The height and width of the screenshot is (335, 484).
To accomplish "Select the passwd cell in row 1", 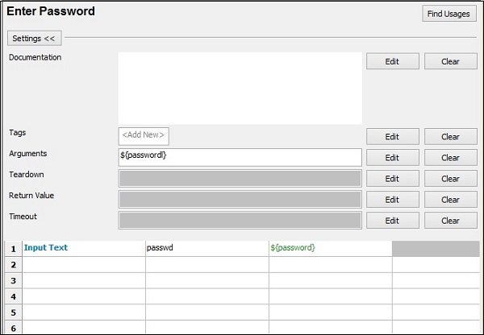I will coord(207,248).
